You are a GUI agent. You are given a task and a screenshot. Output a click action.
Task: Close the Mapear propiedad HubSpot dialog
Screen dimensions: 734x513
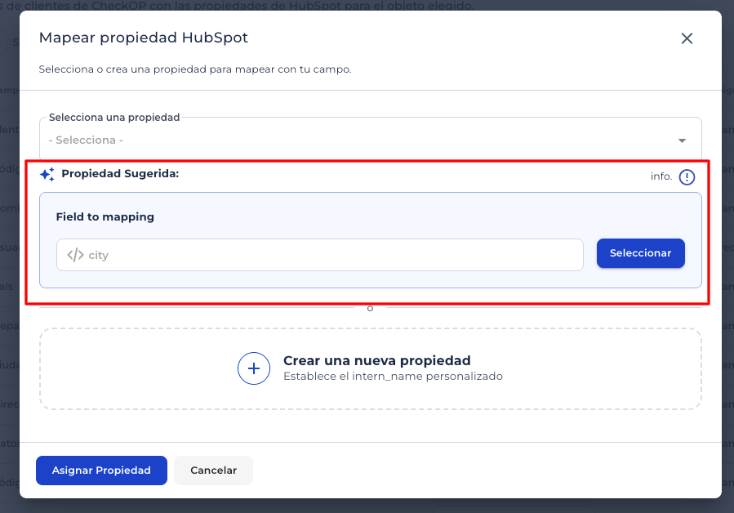coord(687,38)
